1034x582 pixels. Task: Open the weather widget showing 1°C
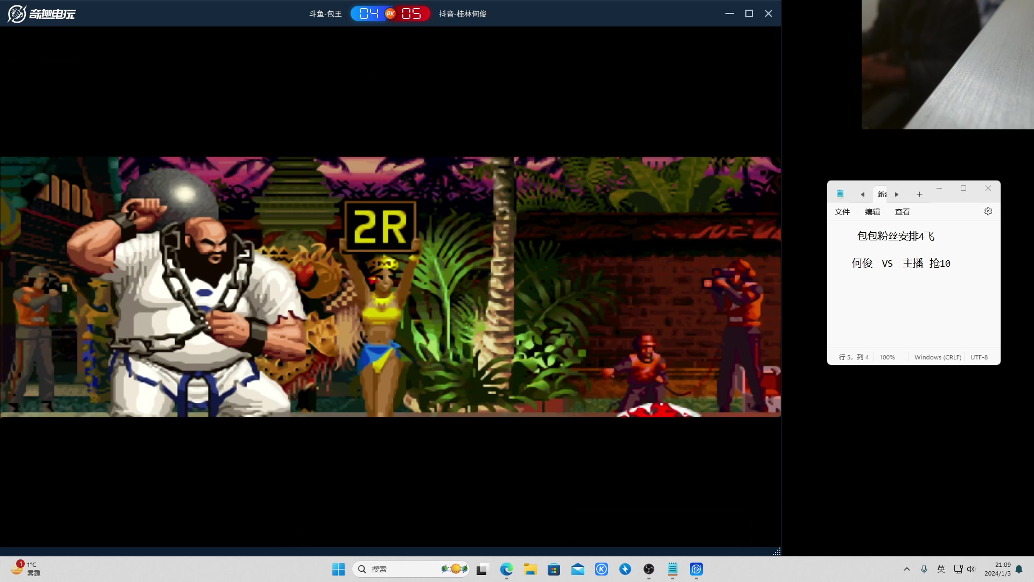tap(26, 569)
